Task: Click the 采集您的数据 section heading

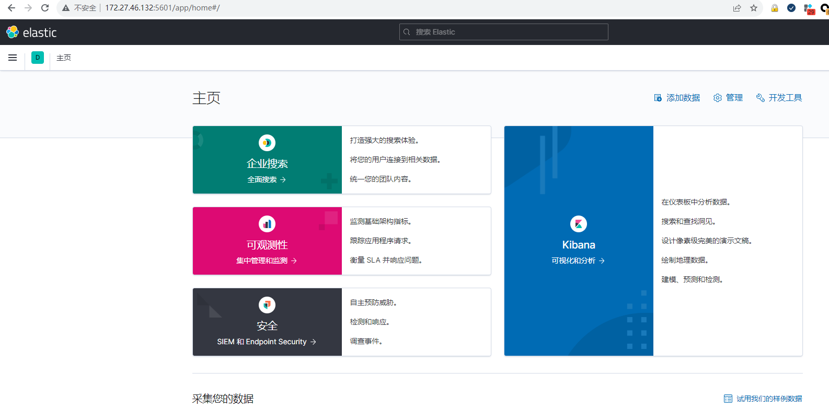Action: pos(223,399)
